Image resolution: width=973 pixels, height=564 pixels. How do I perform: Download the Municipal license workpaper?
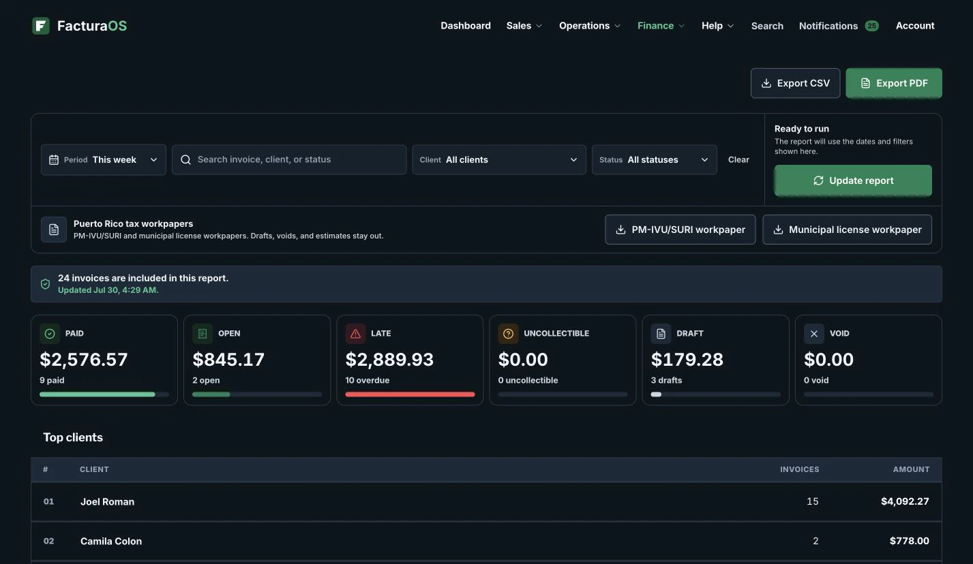click(x=847, y=230)
